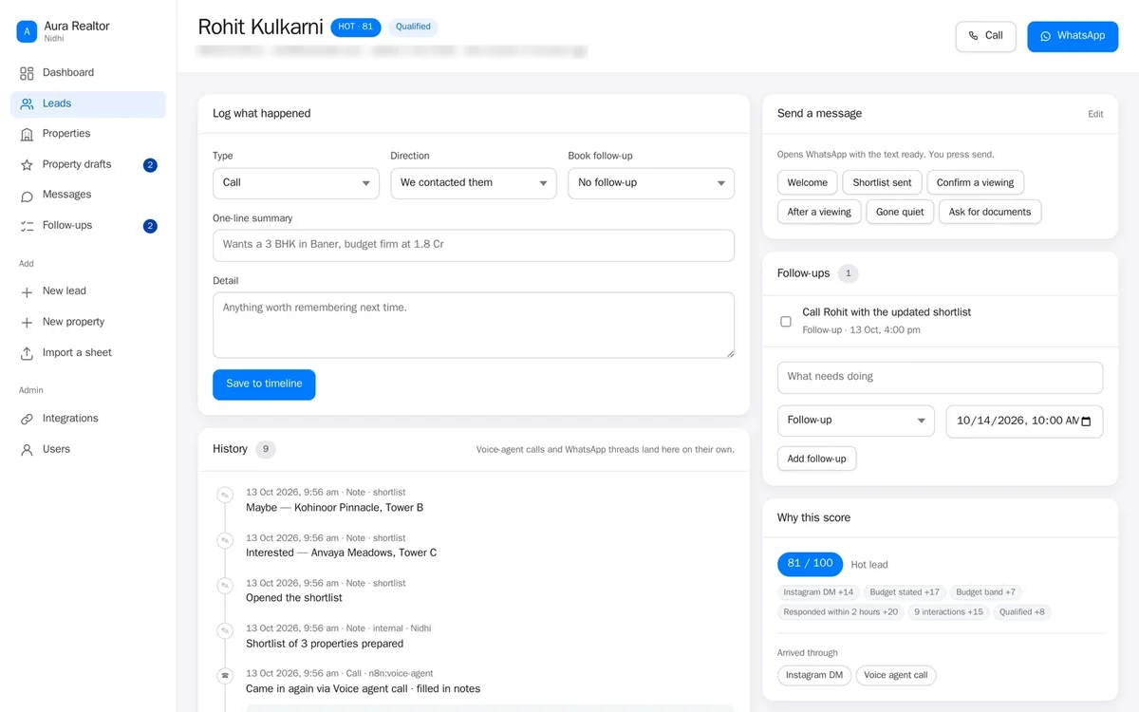Click the WhatsApp logo icon in header

1045,36
